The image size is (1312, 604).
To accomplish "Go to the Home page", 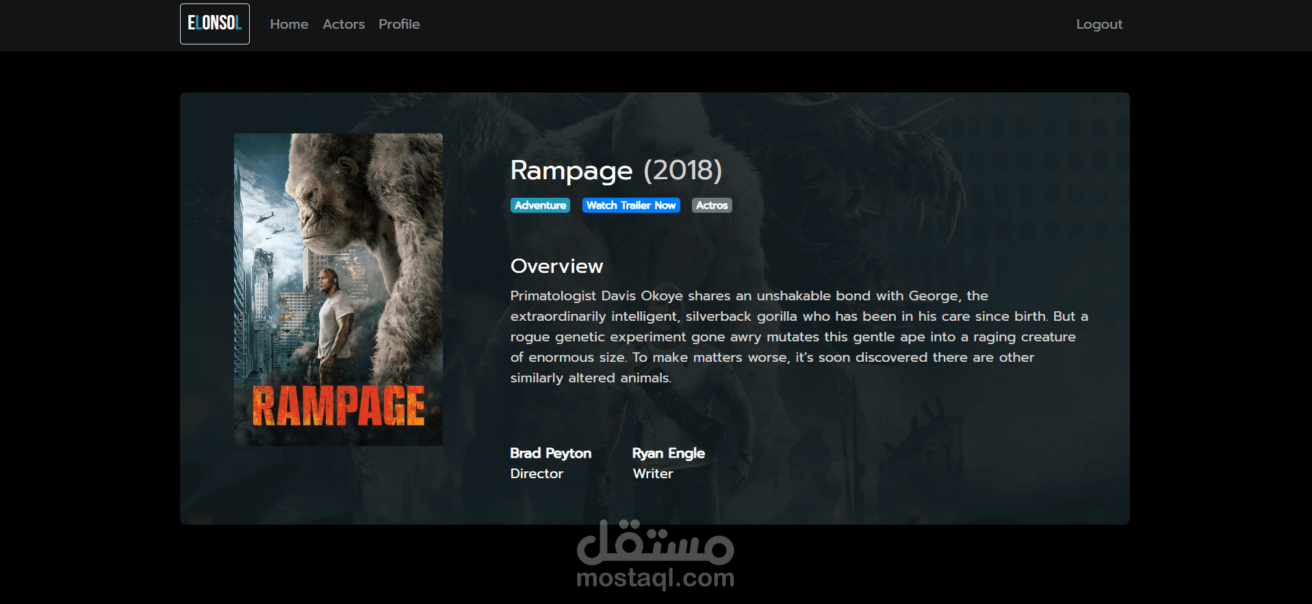I will click(x=289, y=24).
